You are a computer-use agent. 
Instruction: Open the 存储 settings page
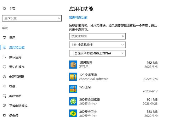12,86
